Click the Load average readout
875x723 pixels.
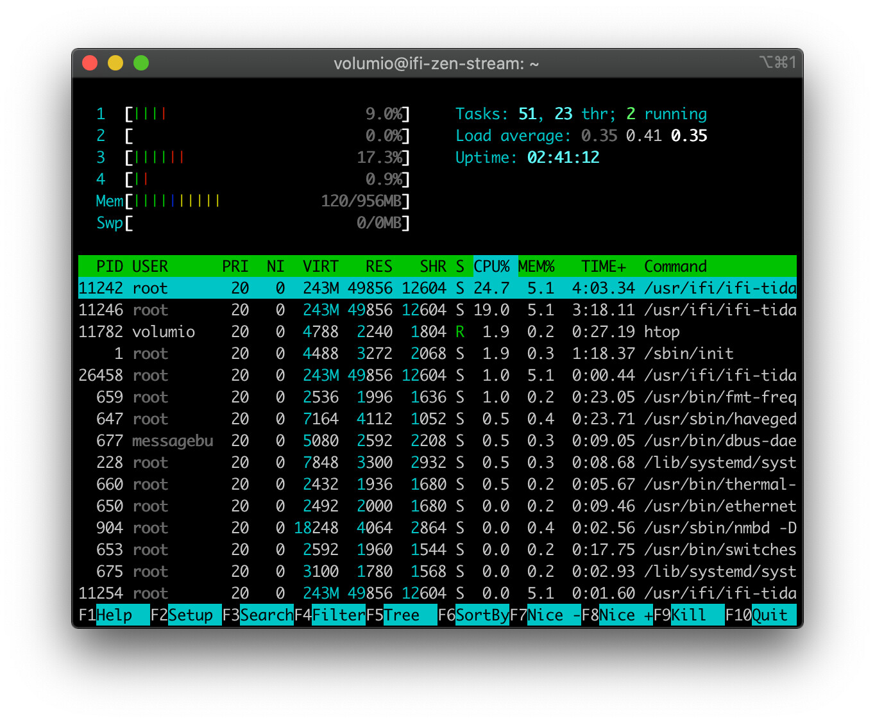(x=581, y=136)
